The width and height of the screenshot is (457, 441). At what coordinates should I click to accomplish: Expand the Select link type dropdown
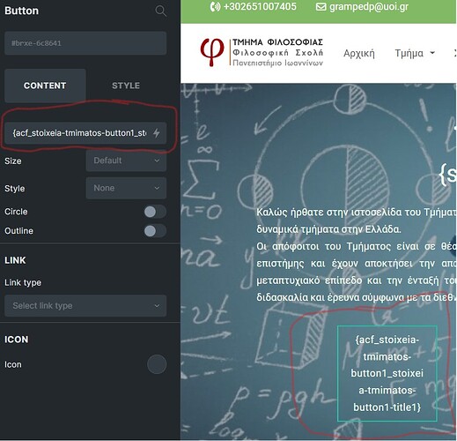pos(85,306)
